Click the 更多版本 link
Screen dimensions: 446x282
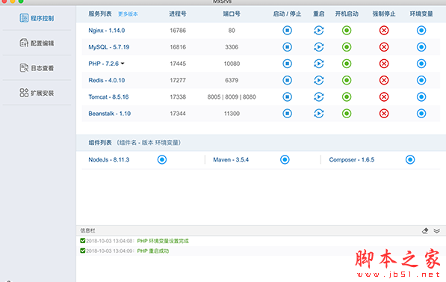[x=128, y=14]
